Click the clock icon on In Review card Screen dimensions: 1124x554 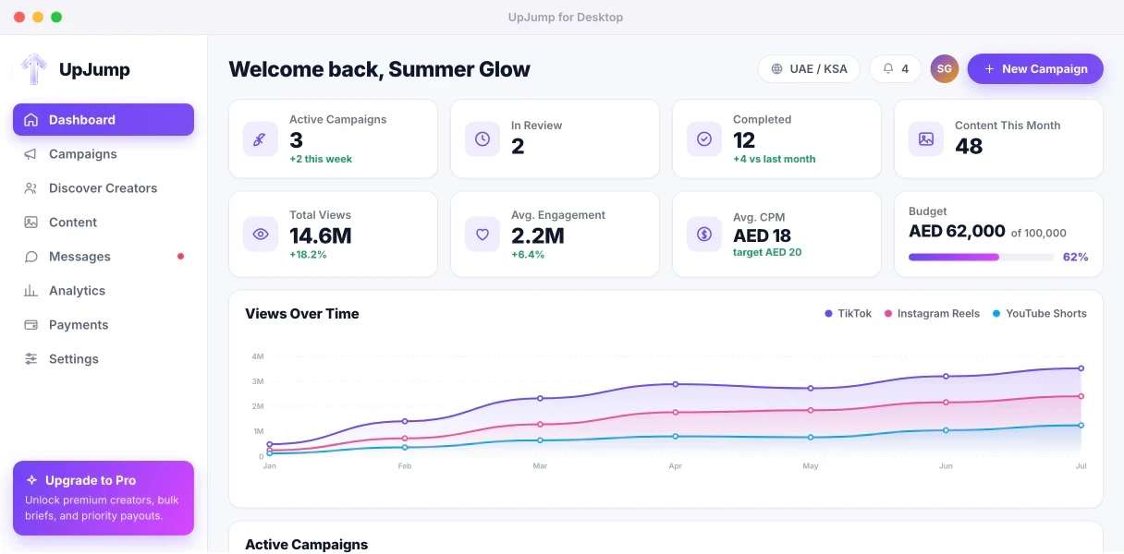[483, 139]
